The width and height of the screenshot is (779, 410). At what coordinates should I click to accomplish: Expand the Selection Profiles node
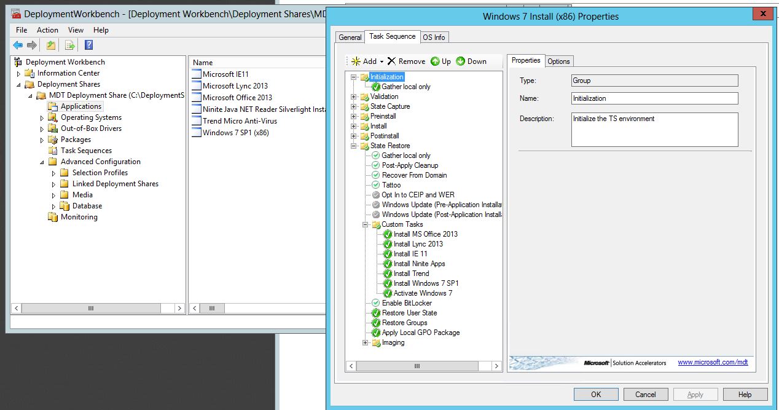(x=53, y=173)
